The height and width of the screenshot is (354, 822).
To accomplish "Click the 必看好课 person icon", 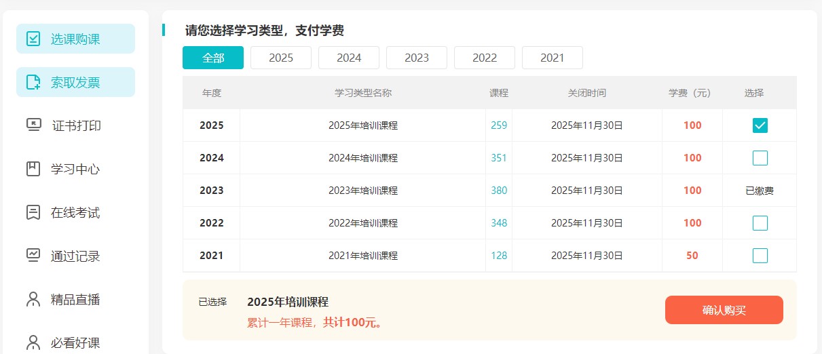I will 33,342.
